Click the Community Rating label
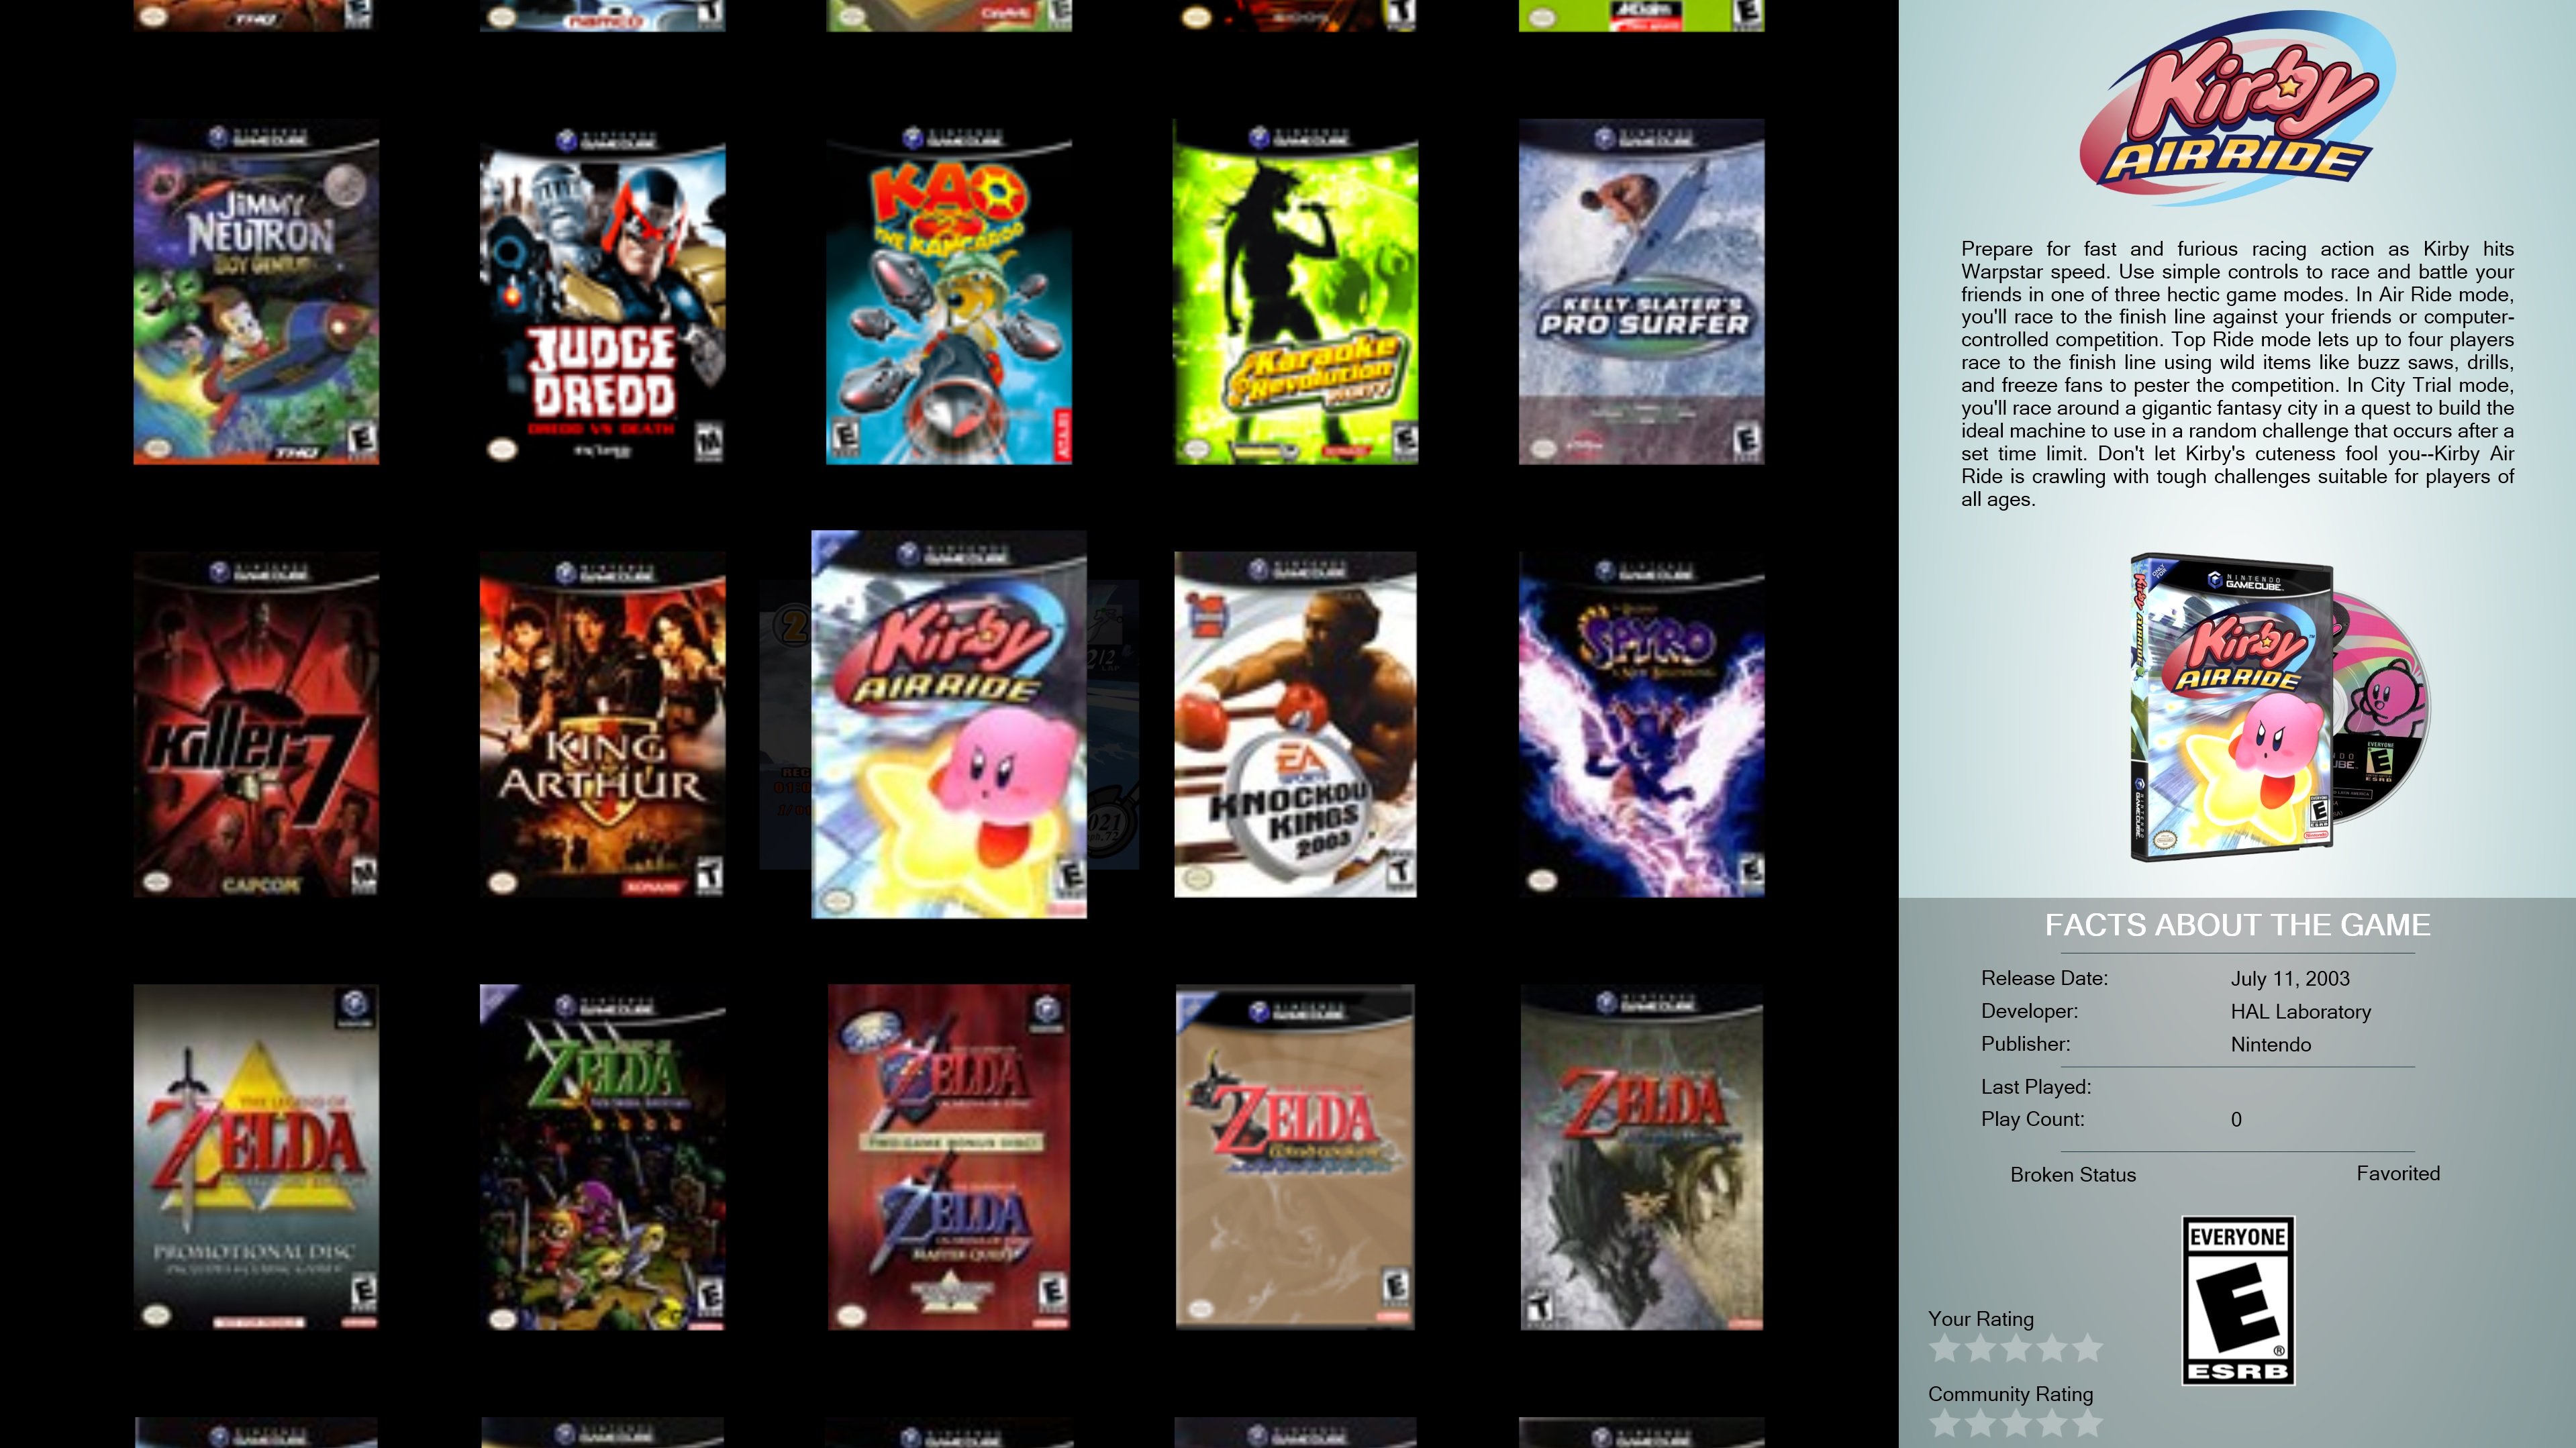 (2010, 1394)
